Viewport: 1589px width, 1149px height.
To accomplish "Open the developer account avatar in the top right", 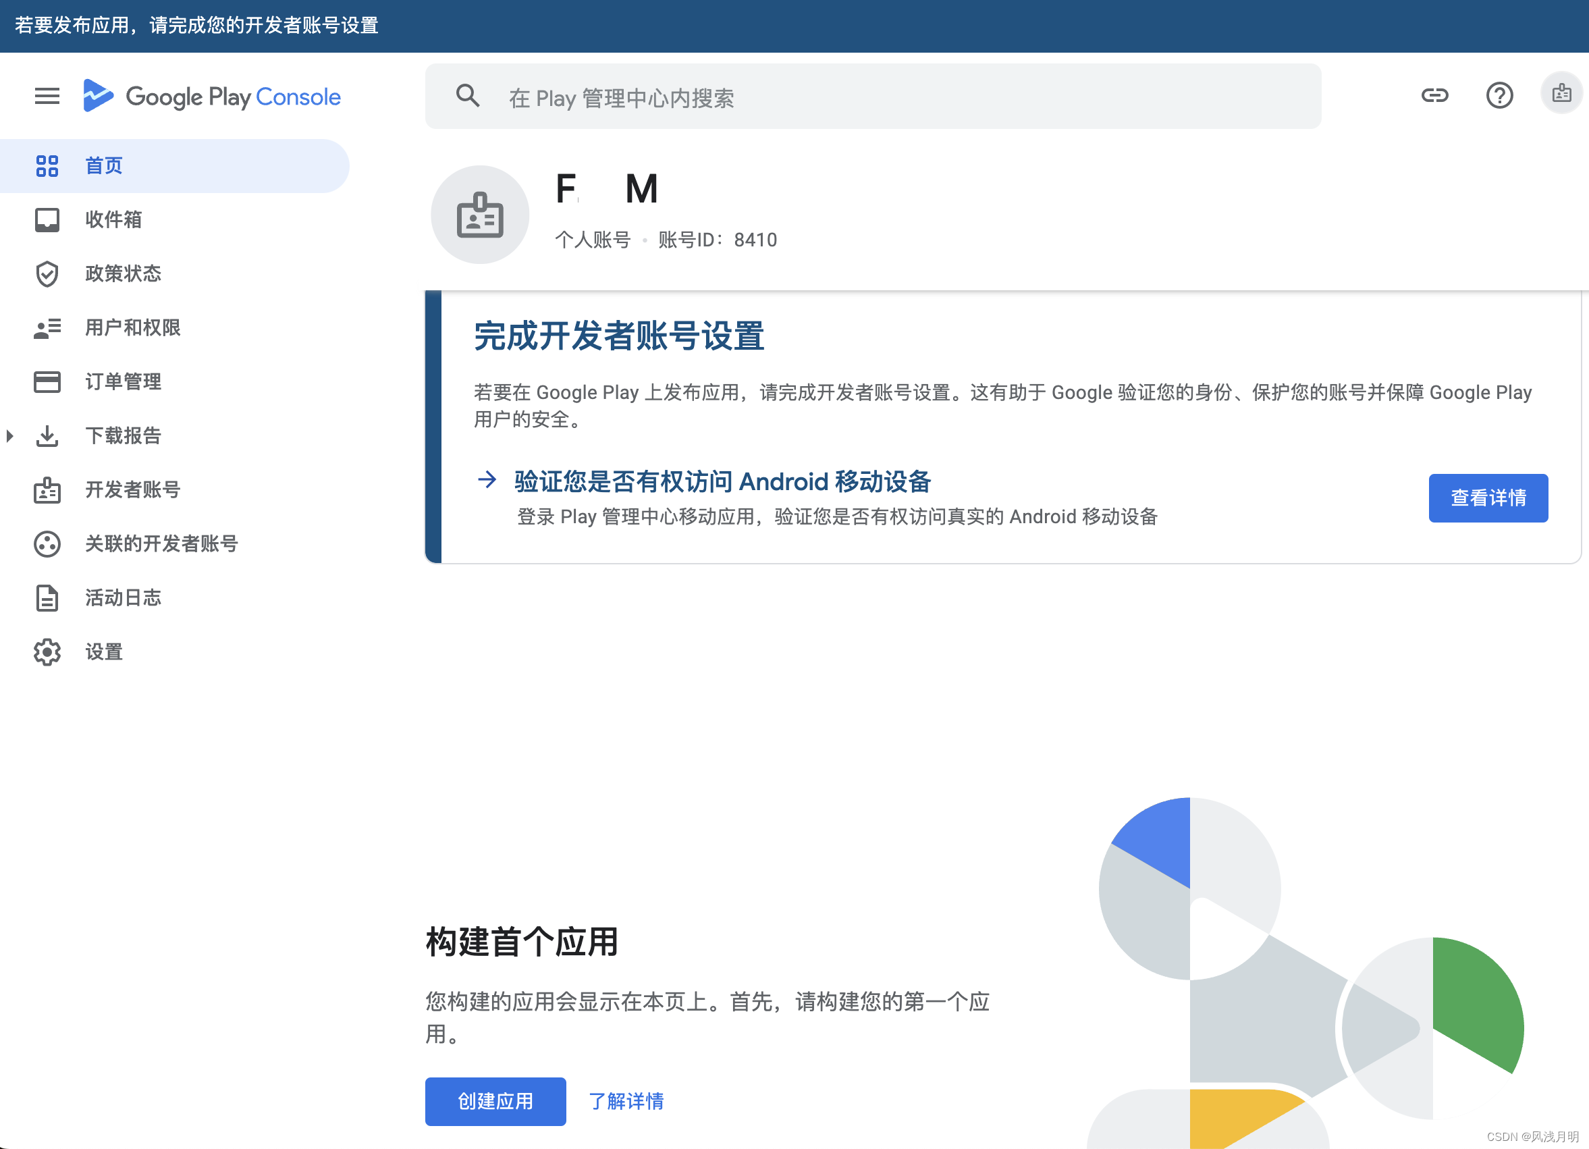I will click(x=1561, y=94).
